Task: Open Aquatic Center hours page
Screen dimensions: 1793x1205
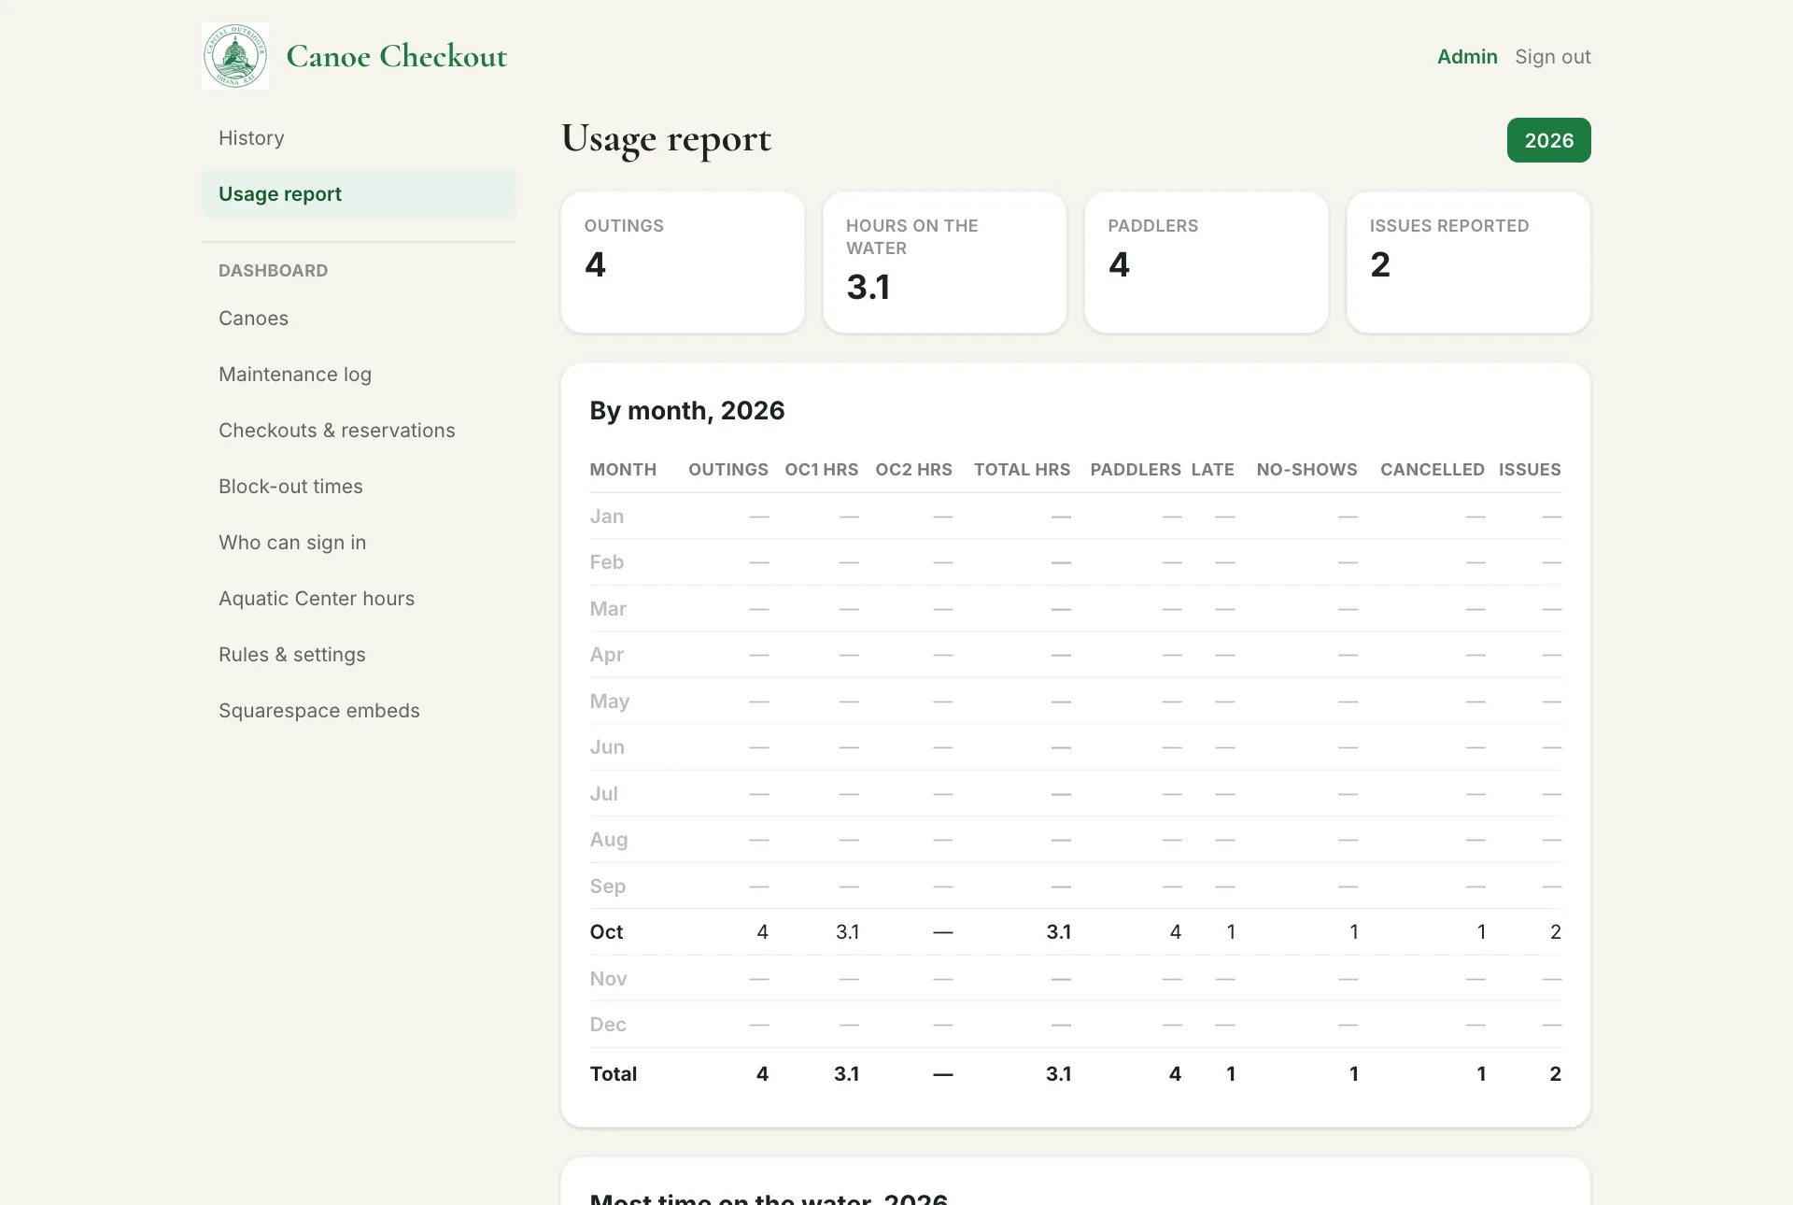Action: 359,599
